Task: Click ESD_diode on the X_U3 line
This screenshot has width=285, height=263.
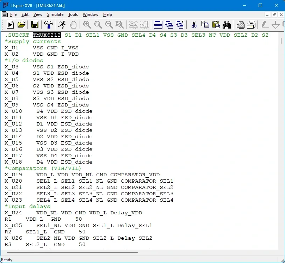Action: (x=73, y=67)
